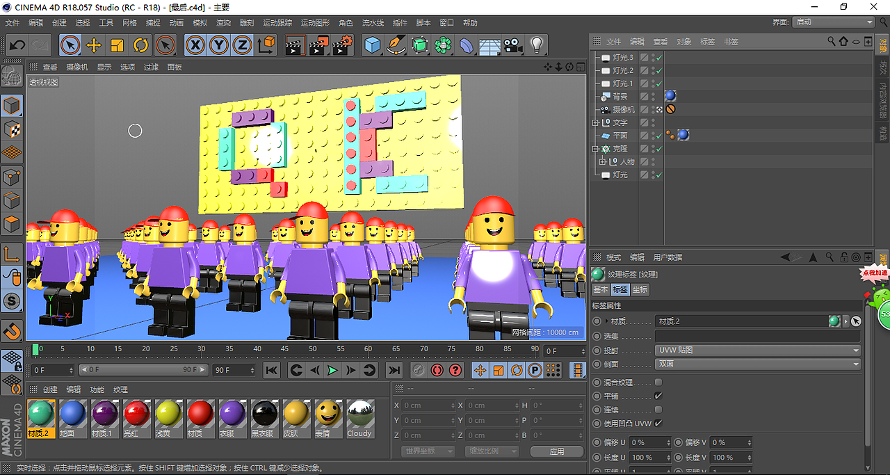Select the Move tool cross-arrows icon
Screen dimensions: 890x475
[x=93, y=46]
